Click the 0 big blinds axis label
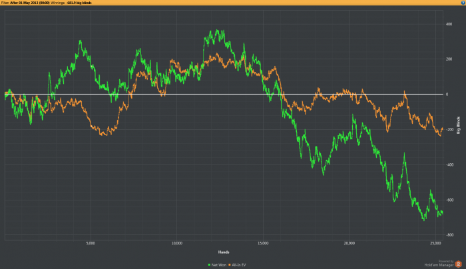Viewport: 466px width, 269px height. pos(447,95)
